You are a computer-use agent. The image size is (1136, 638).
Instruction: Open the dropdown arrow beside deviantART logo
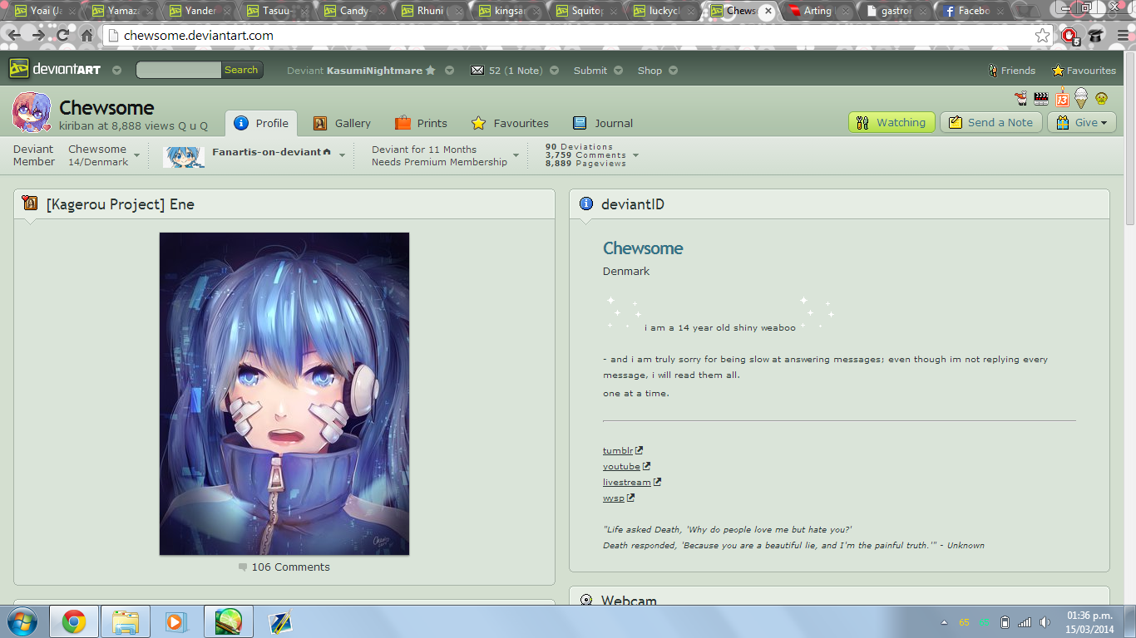(116, 71)
